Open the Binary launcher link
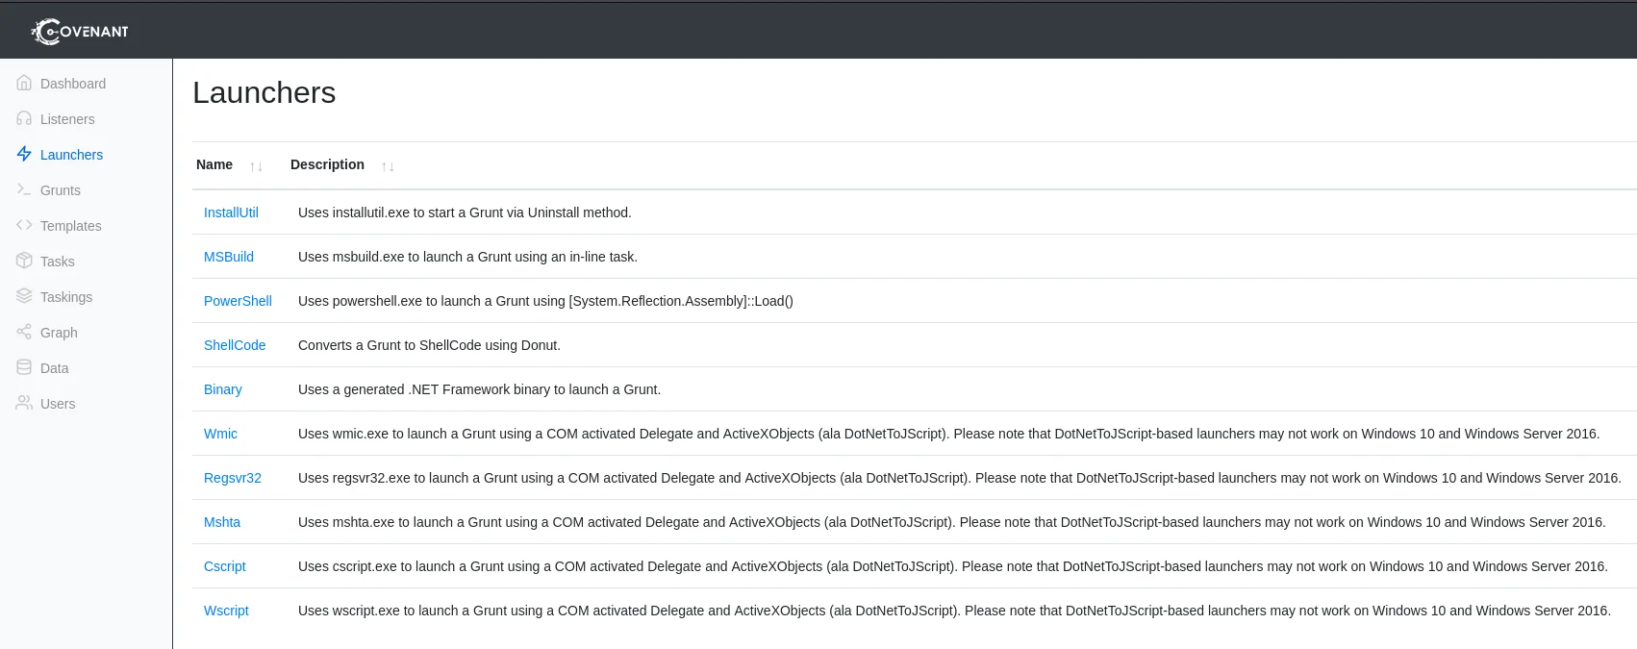The width and height of the screenshot is (1637, 649). click(223, 389)
